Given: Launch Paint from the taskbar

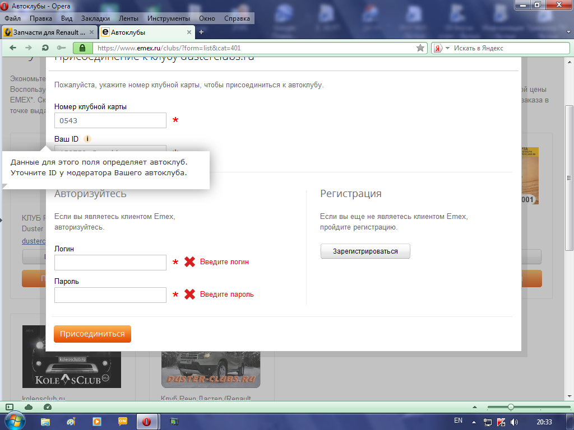Looking at the screenshot, I should [x=71, y=422].
